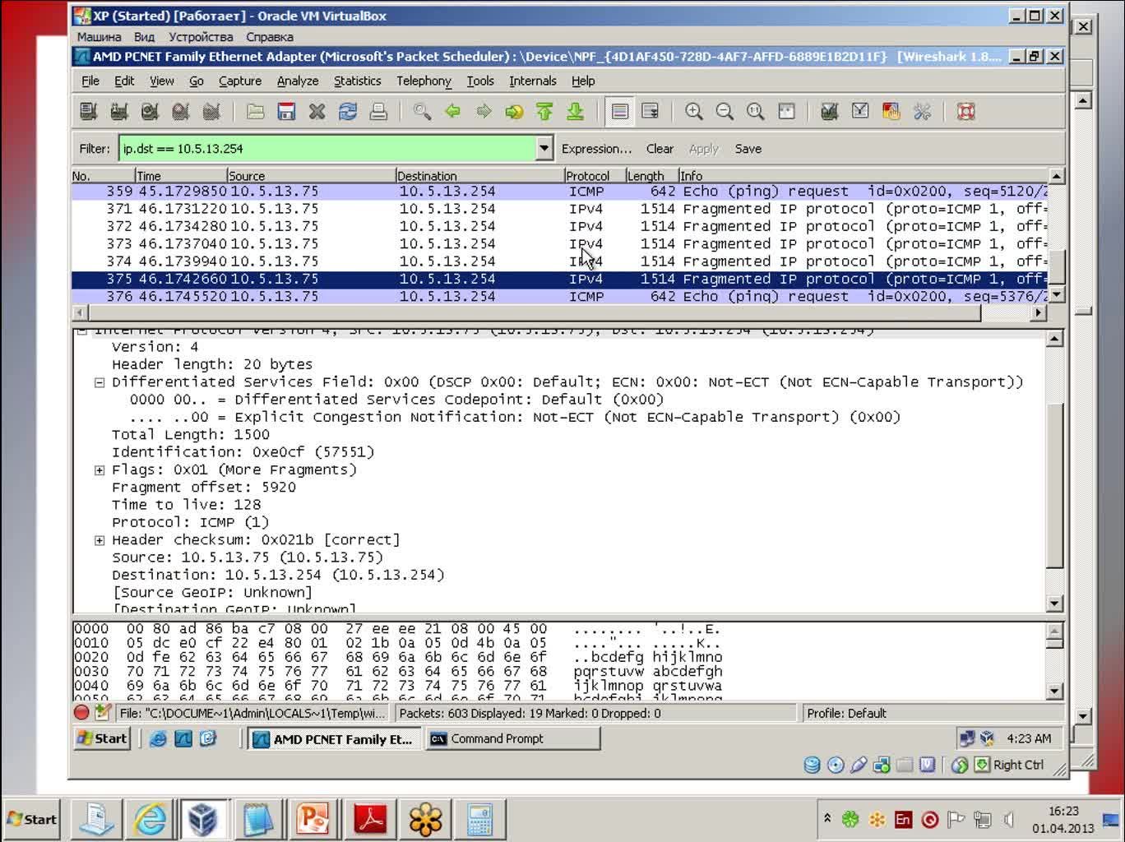
Task: Clear the display filter
Action: click(660, 149)
